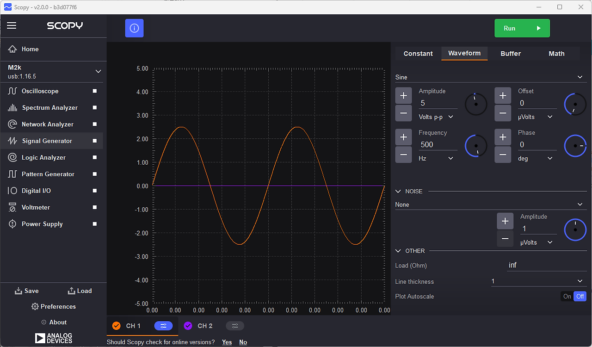Click the Frequency value field
The width and height of the screenshot is (592, 347).
click(438, 145)
